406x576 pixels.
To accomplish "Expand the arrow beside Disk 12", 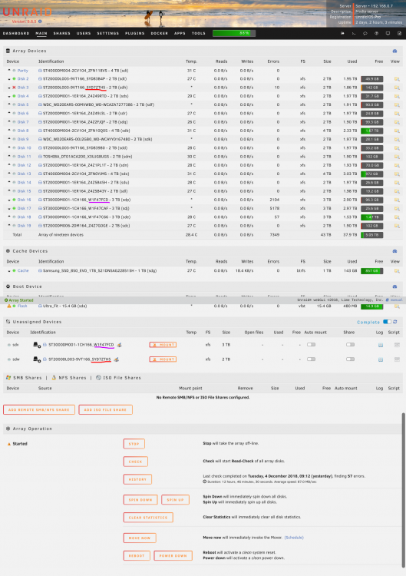I will coord(9,165).
